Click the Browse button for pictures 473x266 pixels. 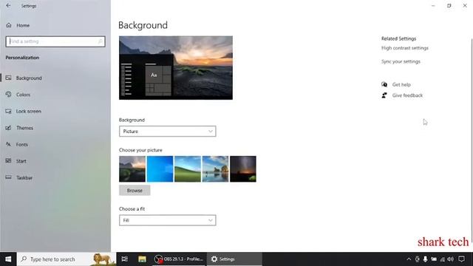(x=135, y=191)
